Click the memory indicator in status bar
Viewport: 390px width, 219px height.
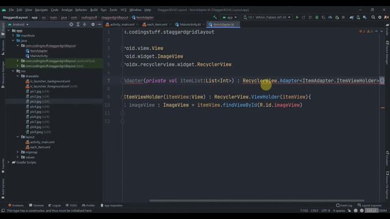[375, 210]
